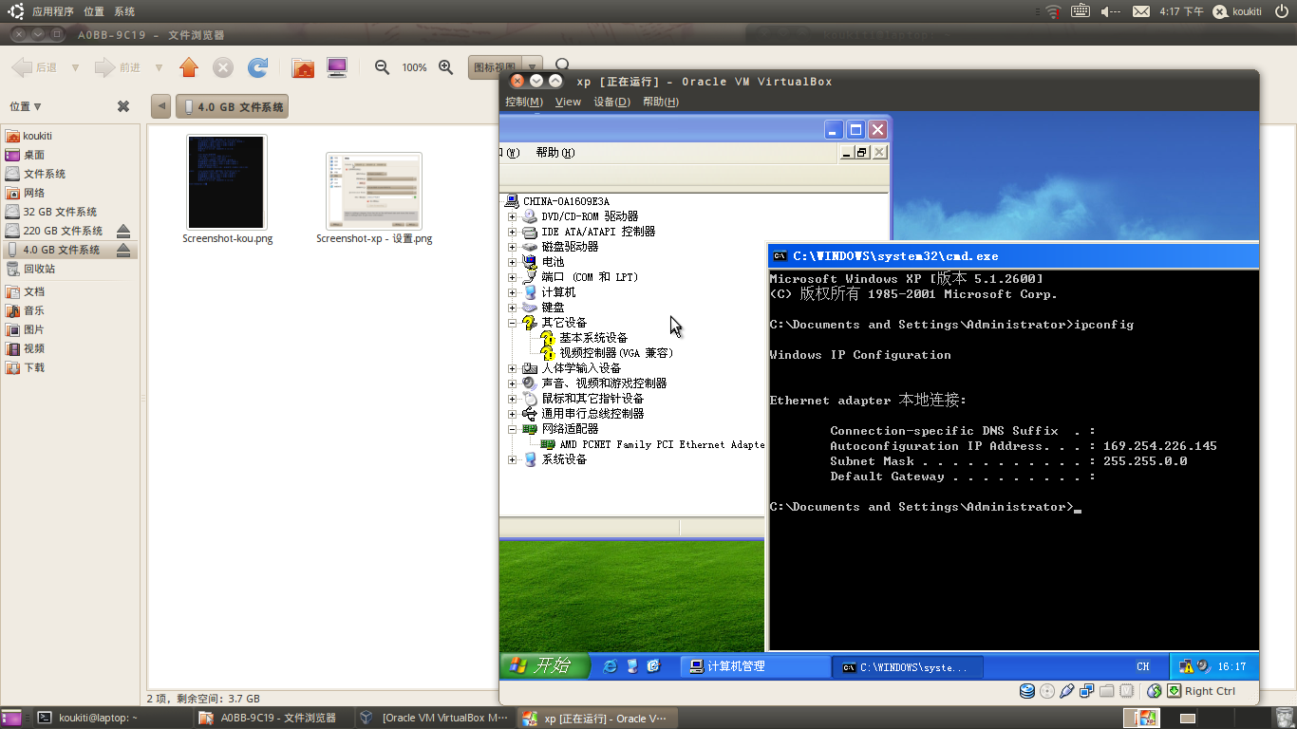1297x729 pixels.
Task: Open the back history dropdown arrow
Action: (75, 67)
